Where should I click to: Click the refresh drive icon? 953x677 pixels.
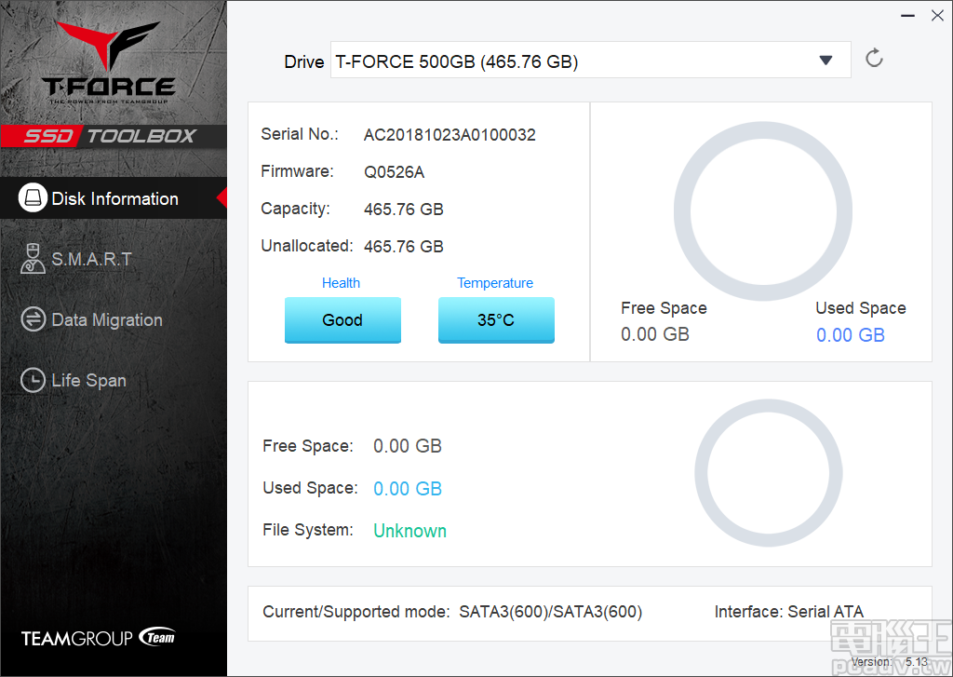pyautogui.click(x=873, y=58)
